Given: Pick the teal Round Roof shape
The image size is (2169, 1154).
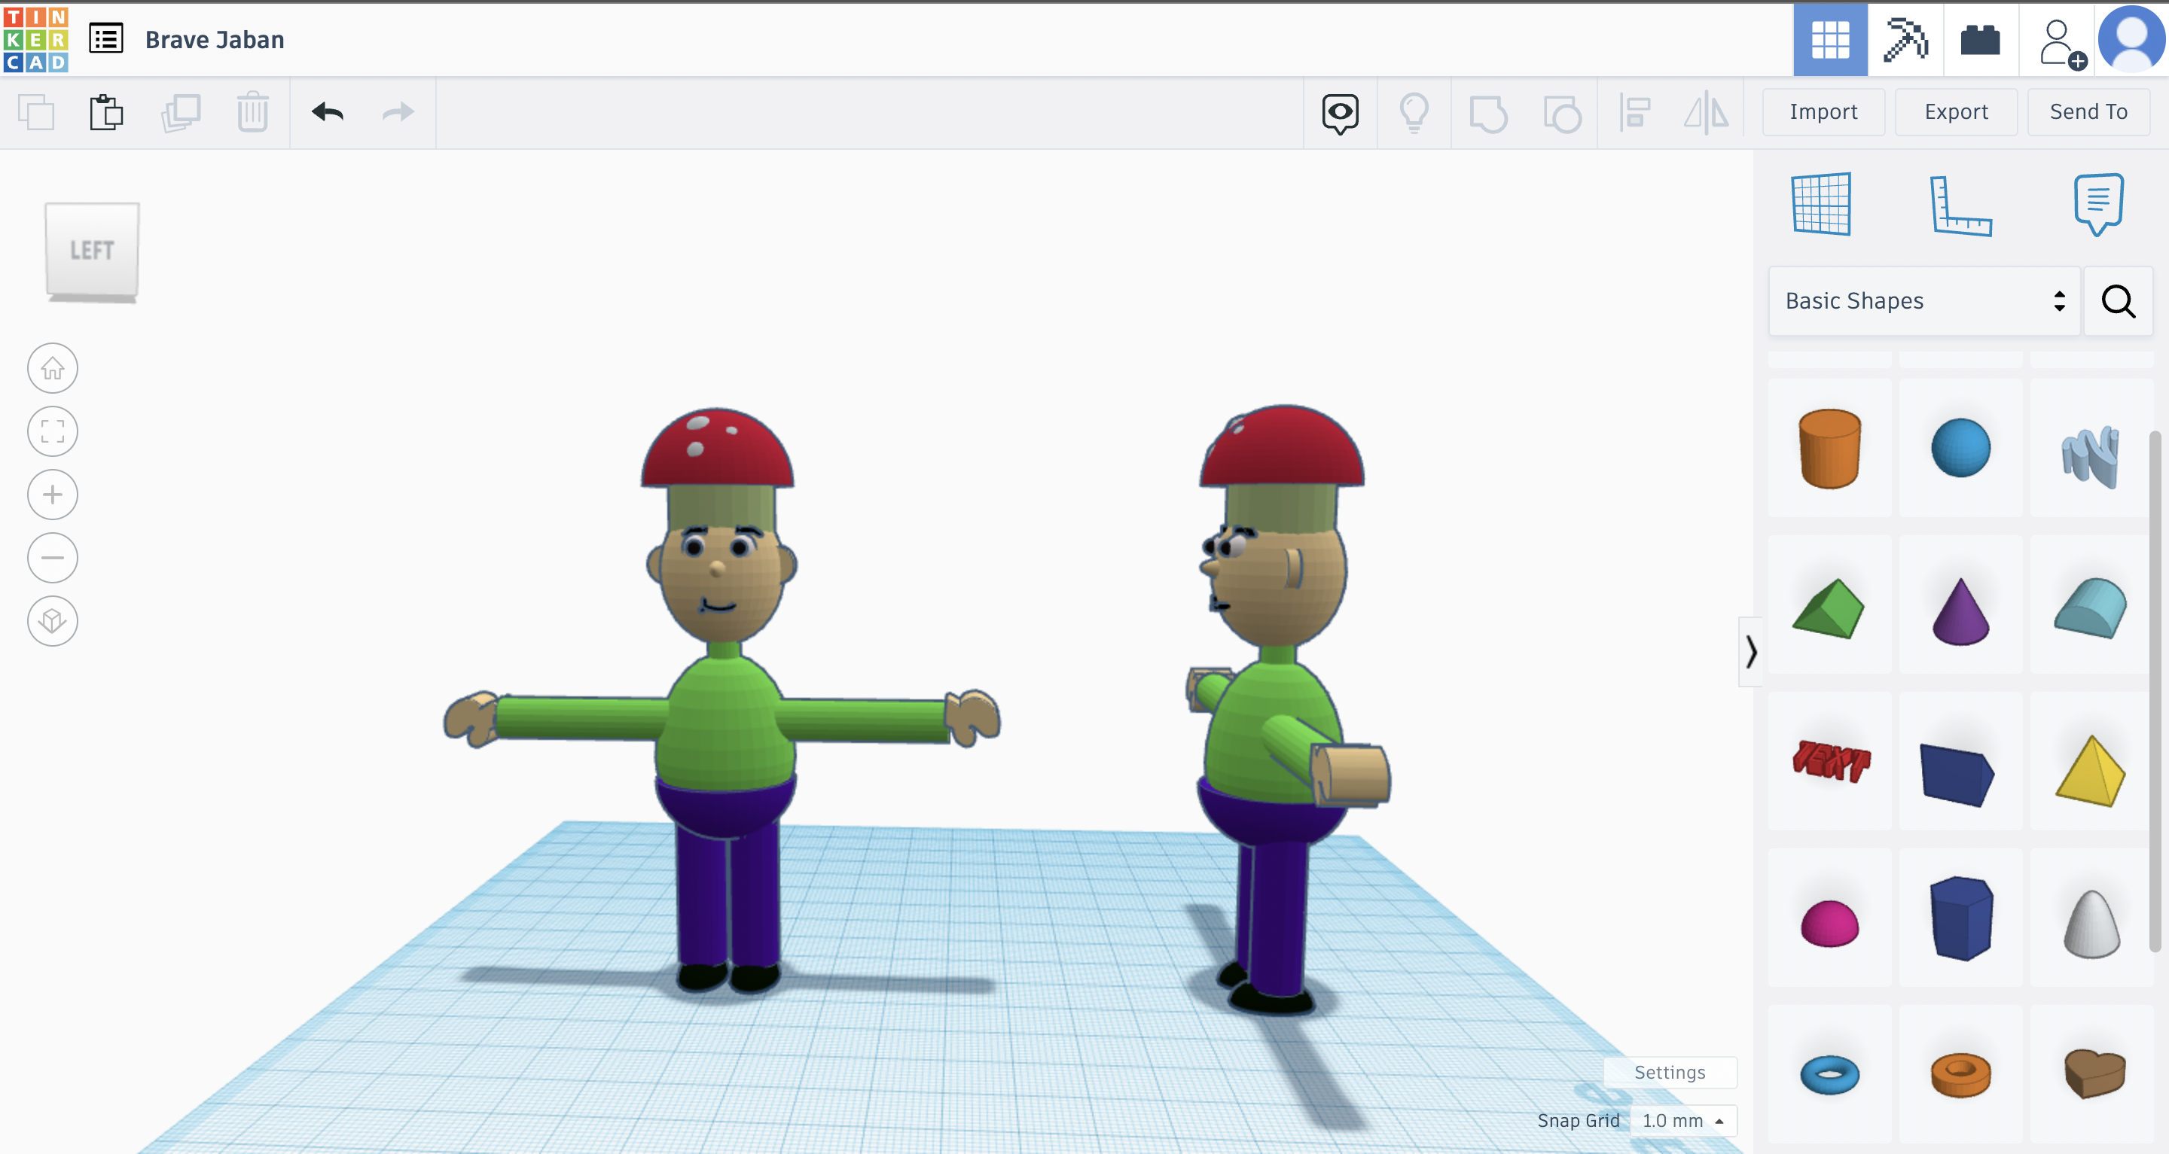Looking at the screenshot, I should (x=2091, y=606).
